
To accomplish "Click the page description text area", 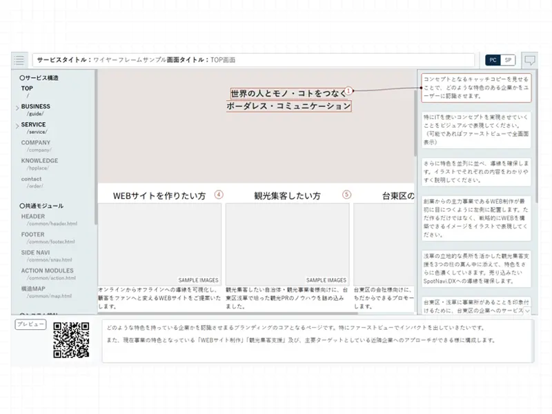I will [318, 341].
